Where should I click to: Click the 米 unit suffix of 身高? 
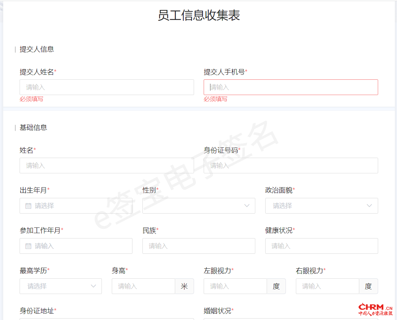tap(184, 286)
